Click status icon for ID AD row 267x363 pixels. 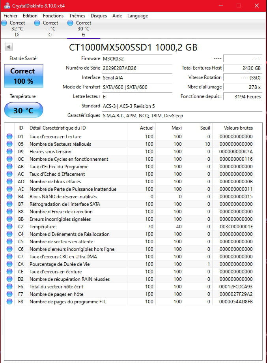click(x=9, y=181)
